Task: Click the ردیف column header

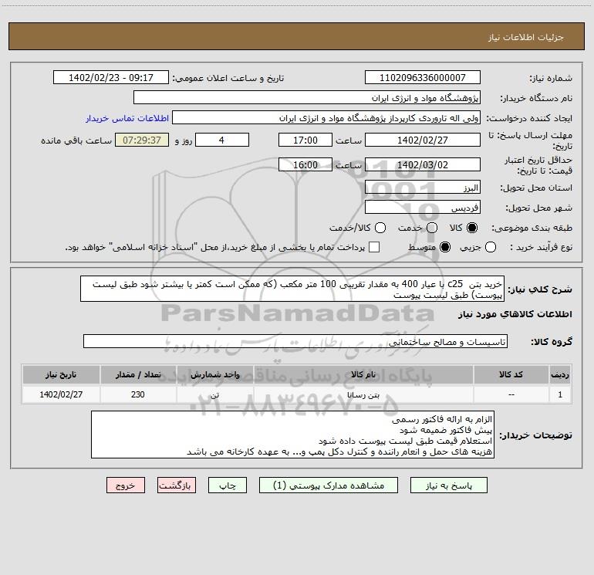Action: (560, 374)
